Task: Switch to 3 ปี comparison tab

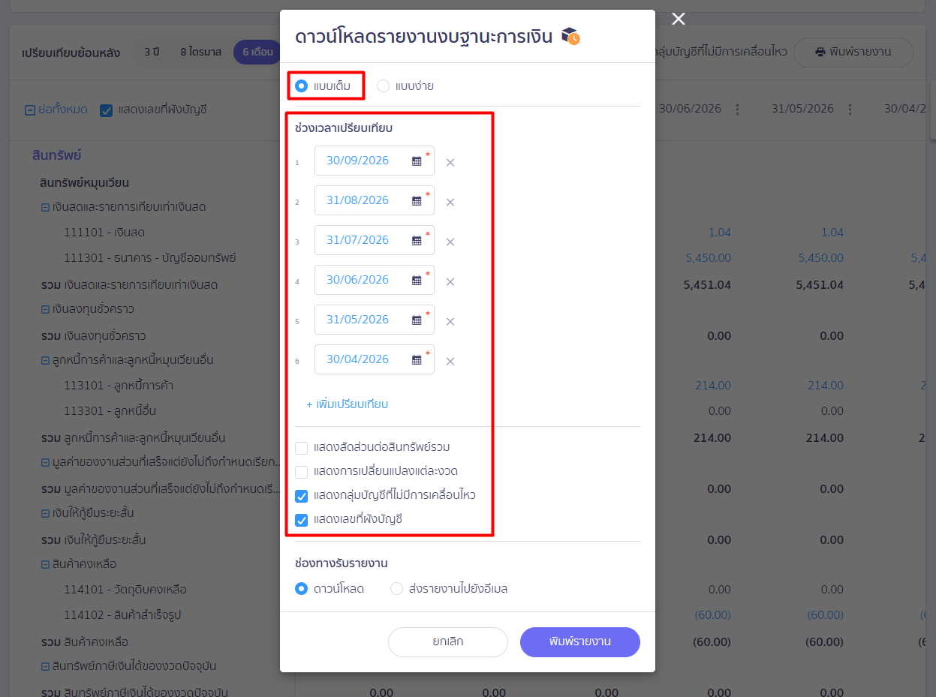Action: tap(152, 52)
